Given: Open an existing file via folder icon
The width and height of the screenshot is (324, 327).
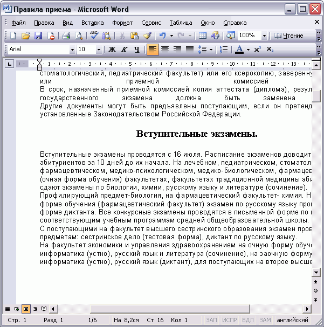Looking at the screenshot, I should (x=26, y=36).
